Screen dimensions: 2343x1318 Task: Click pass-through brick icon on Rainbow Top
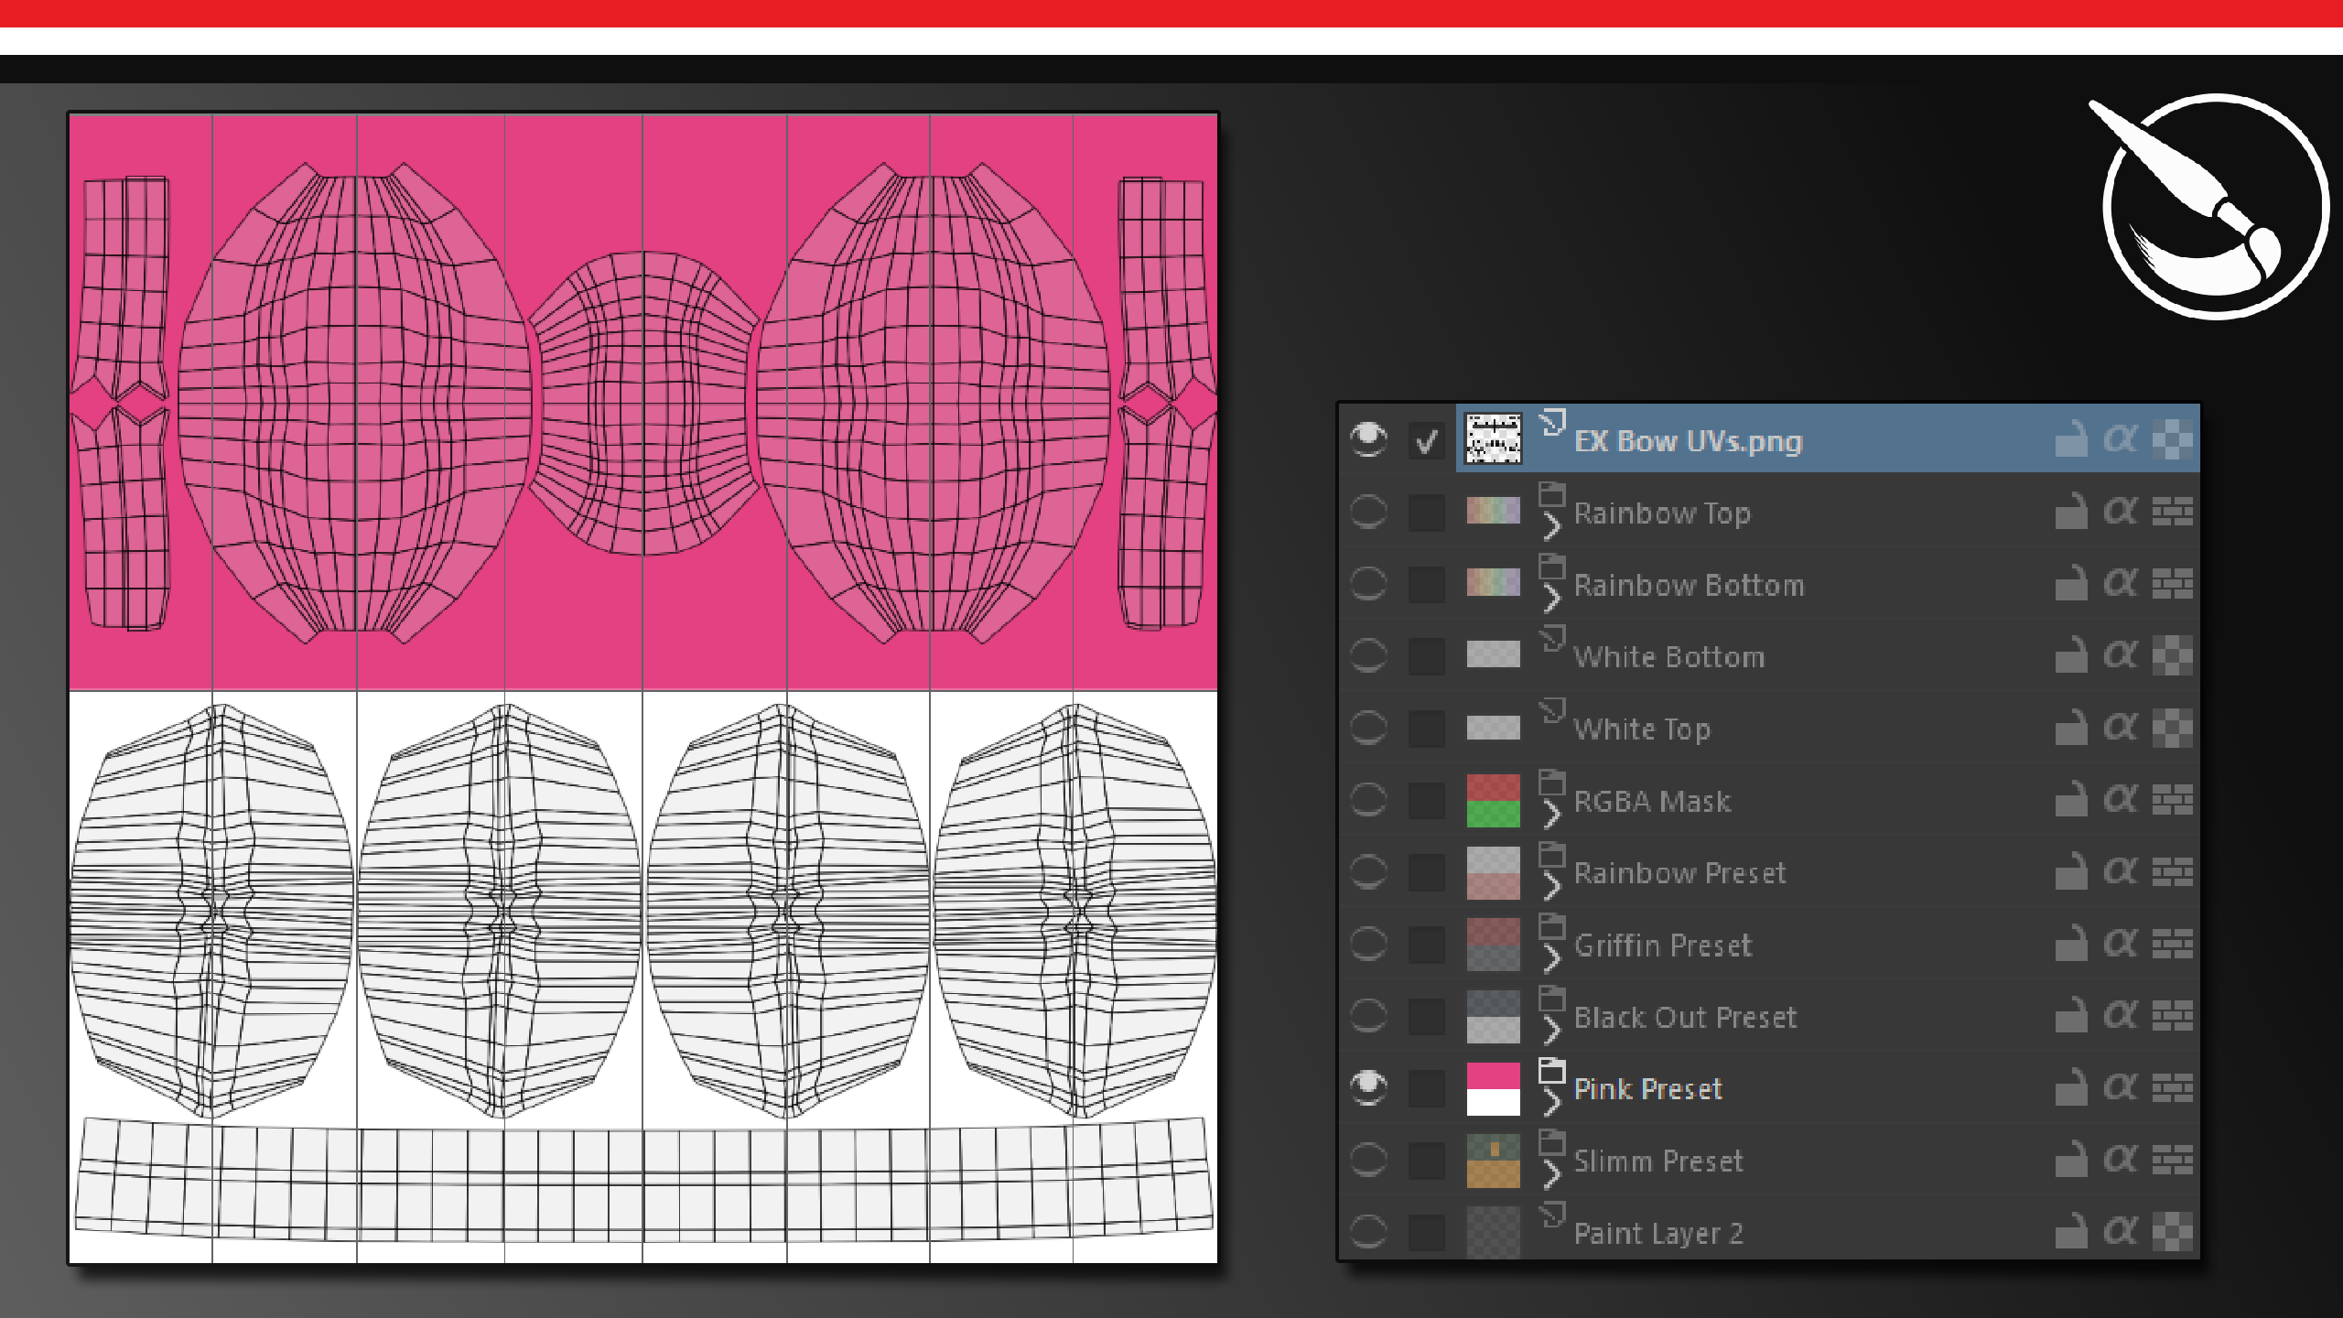coord(2172,512)
